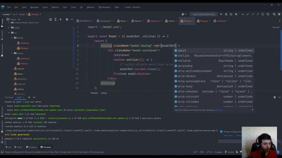Click the Add Configuration button
The width and height of the screenshot is (282, 158).
click(x=204, y=14)
